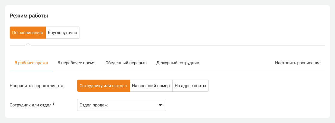This screenshot has height=123, width=335.
Task: Click the required asterisk after Сотрудник или отдел
Action: 53,105
